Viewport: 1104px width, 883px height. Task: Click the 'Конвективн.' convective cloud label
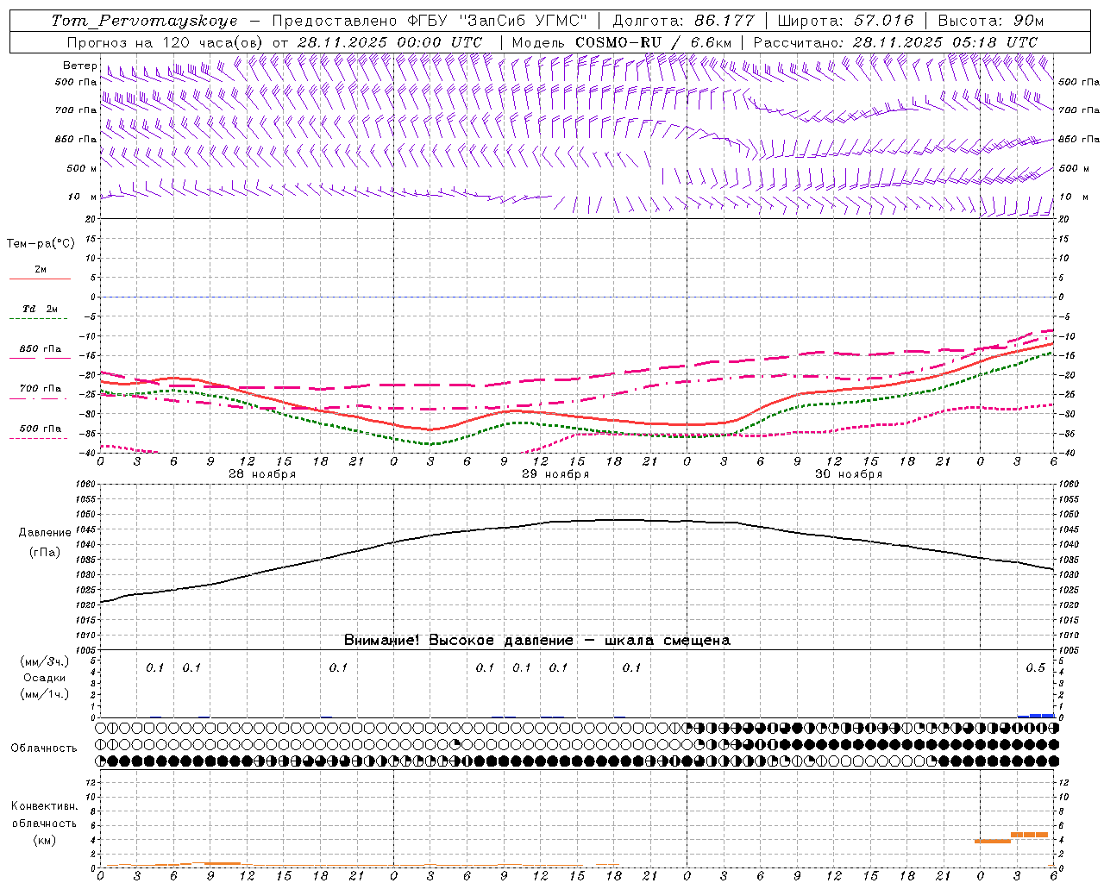click(44, 806)
